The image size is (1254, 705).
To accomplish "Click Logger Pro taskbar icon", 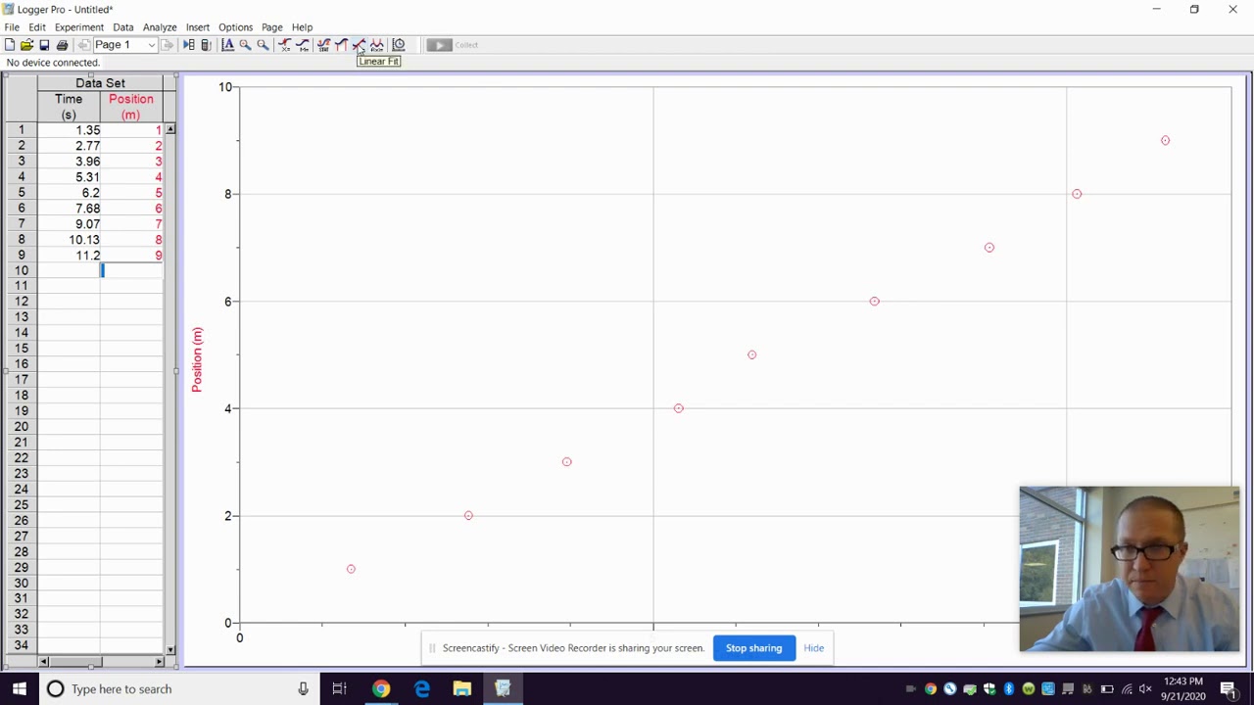I will (x=503, y=689).
